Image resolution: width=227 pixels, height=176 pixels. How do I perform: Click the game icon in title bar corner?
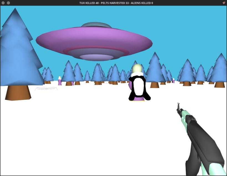(224, 3)
